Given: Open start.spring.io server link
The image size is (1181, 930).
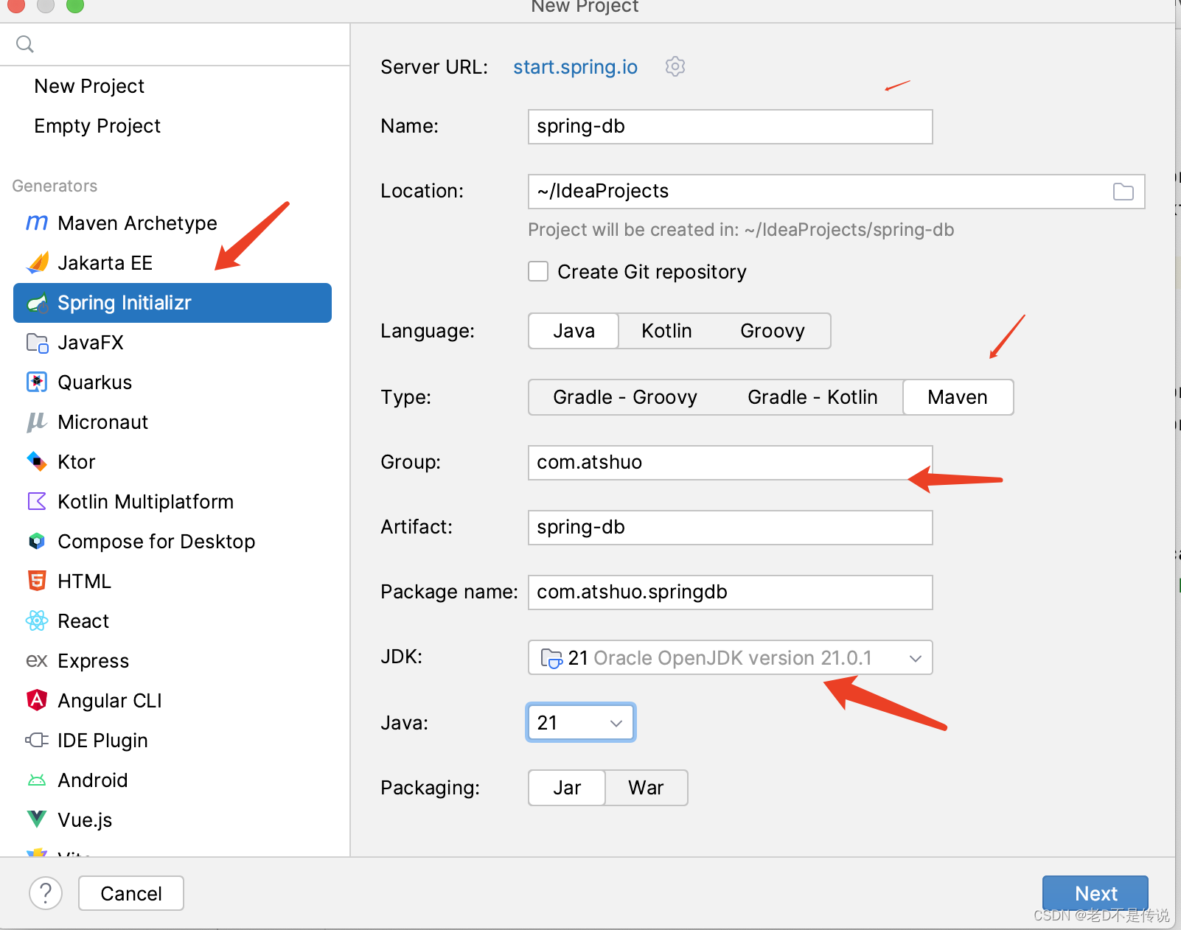Looking at the screenshot, I should pos(575,67).
